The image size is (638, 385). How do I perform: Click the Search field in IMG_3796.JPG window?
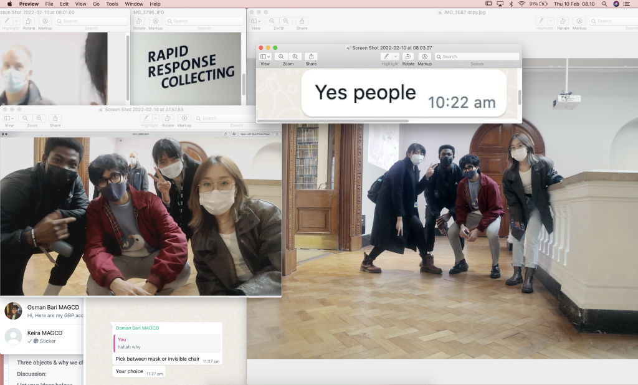[x=204, y=21]
